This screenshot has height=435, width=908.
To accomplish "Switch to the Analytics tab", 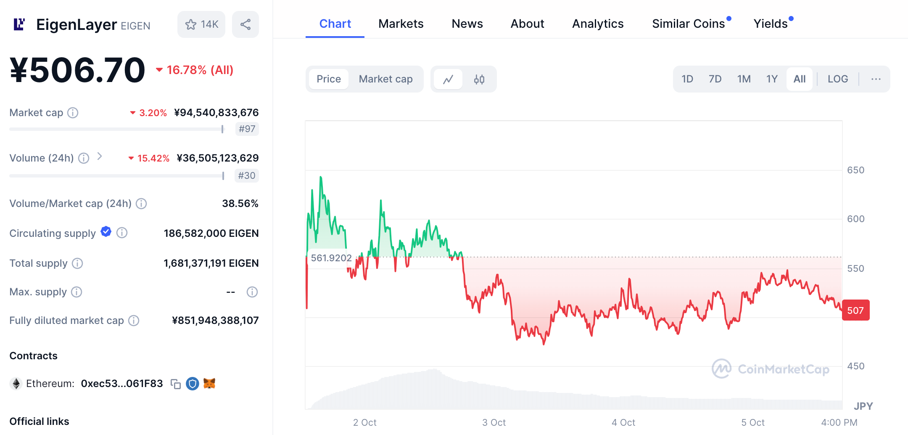I will pyautogui.click(x=598, y=24).
